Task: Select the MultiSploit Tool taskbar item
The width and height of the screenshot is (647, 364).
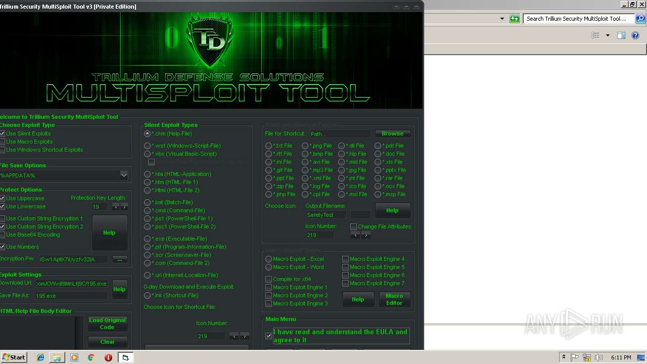Action: point(125,357)
